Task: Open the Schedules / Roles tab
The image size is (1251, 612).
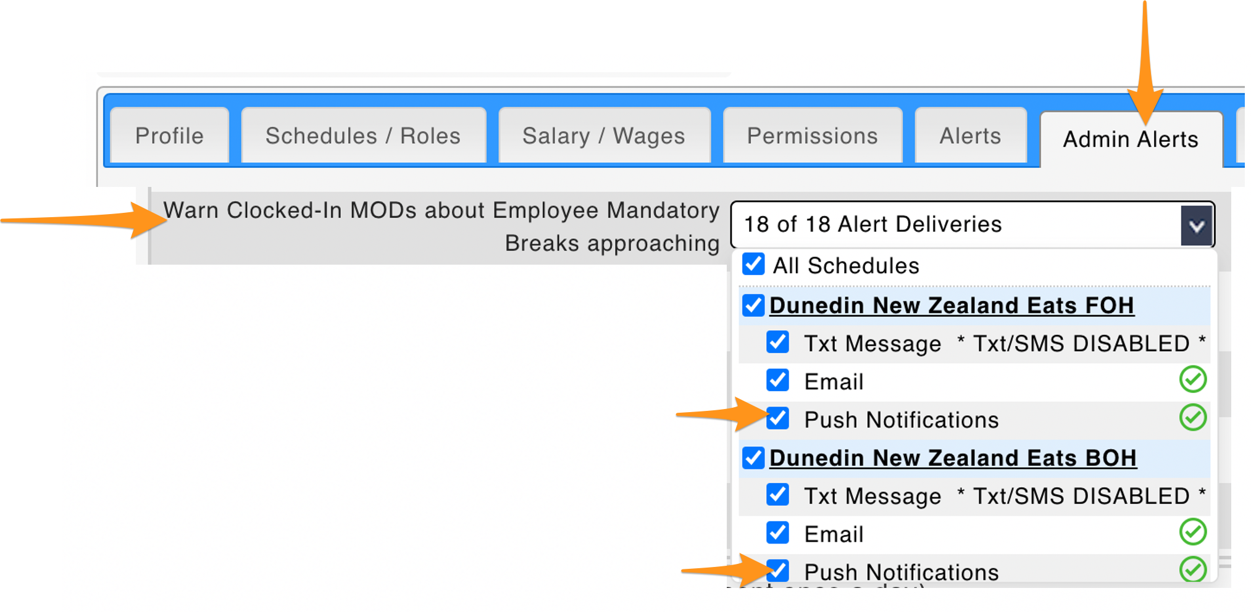Action: [363, 136]
